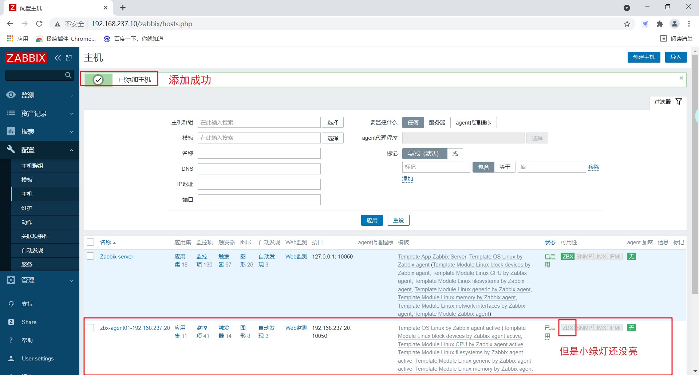This screenshot has width=699, height=375.
Task: Select 或 tag mode
Action: pos(455,154)
